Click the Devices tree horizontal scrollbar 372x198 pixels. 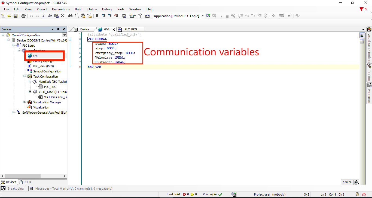[x=22, y=176]
